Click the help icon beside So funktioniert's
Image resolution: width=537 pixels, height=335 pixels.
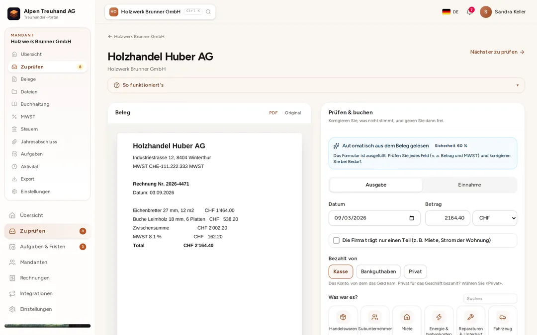click(116, 85)
